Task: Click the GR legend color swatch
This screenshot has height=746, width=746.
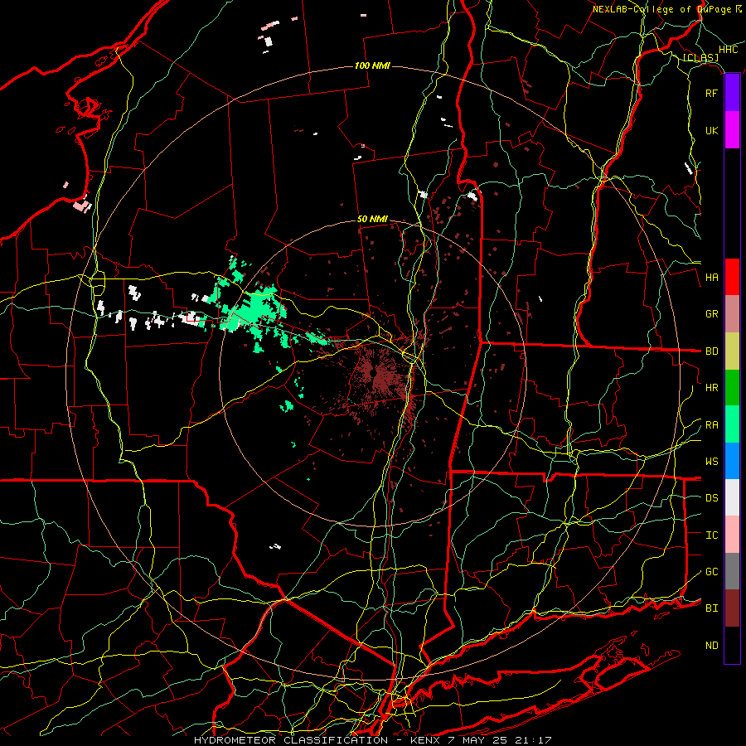Action: (732, 314)
